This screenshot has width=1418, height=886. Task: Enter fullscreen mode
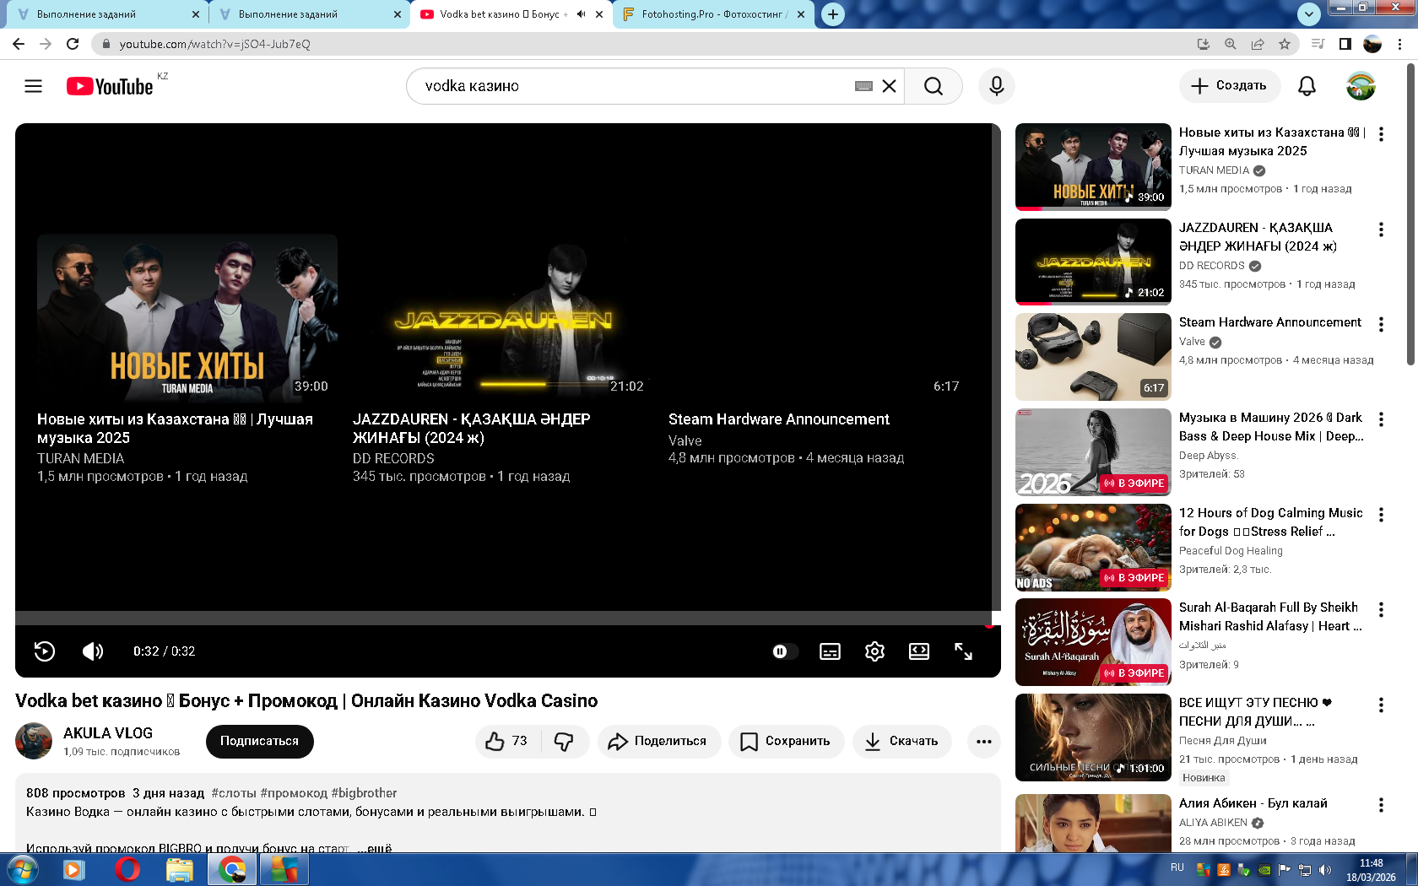[x=963, y=651]
